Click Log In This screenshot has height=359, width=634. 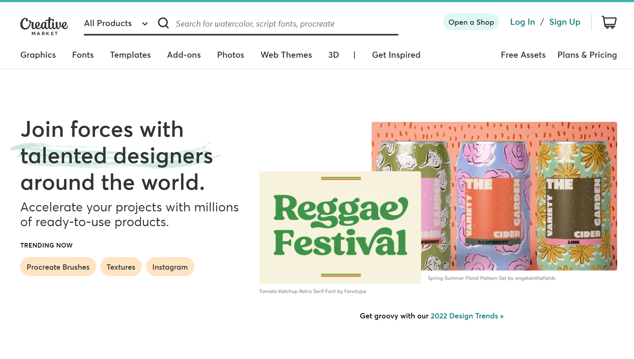coord(523,22)
